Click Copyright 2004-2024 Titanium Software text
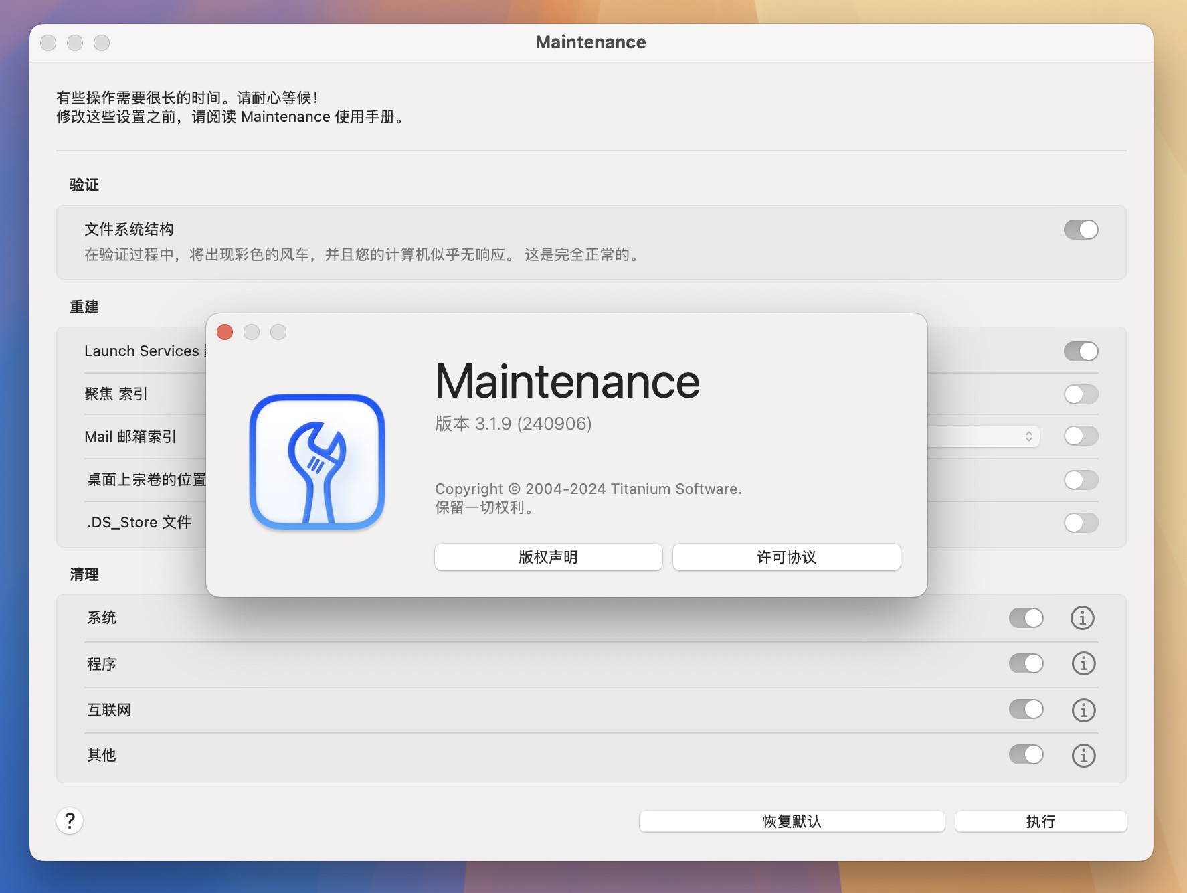 pyautogui.click(x=588, y=489)
